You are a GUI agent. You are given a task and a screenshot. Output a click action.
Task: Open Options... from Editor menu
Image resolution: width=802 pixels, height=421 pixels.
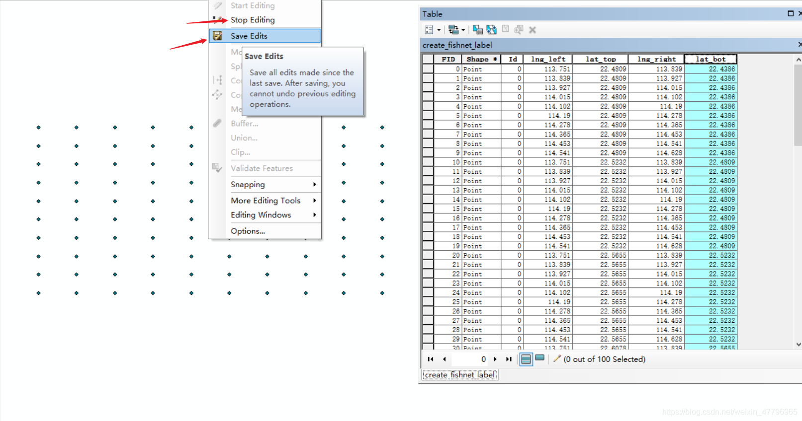pyautogui.click(x=248, y=231)
